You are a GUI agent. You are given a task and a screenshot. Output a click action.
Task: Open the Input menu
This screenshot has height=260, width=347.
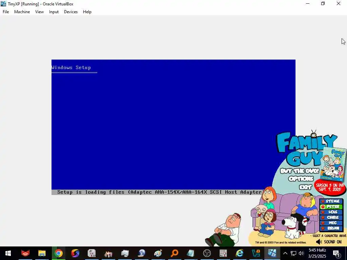54,12
